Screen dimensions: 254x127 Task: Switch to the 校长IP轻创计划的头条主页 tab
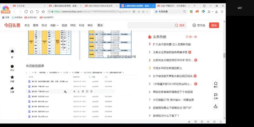click(102, 6)
